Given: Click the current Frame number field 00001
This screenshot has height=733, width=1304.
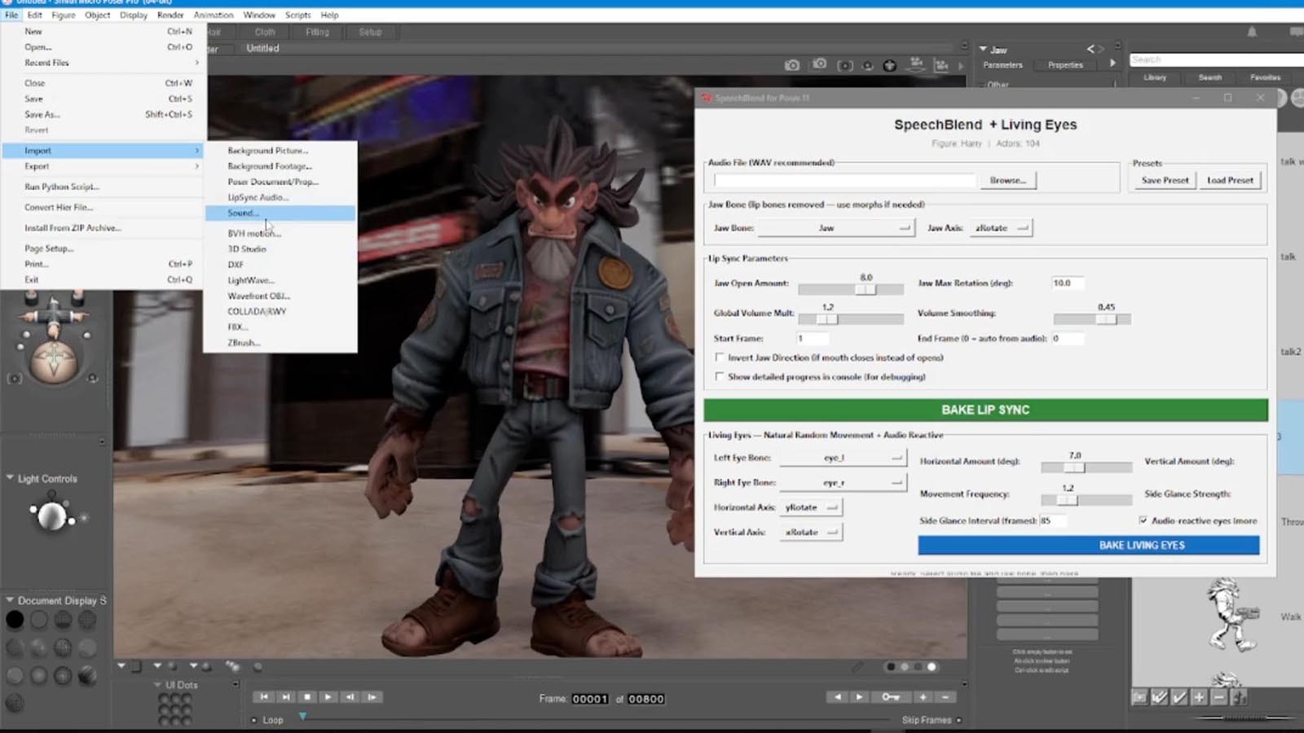Looking at the screenshot, I should 590,699.
